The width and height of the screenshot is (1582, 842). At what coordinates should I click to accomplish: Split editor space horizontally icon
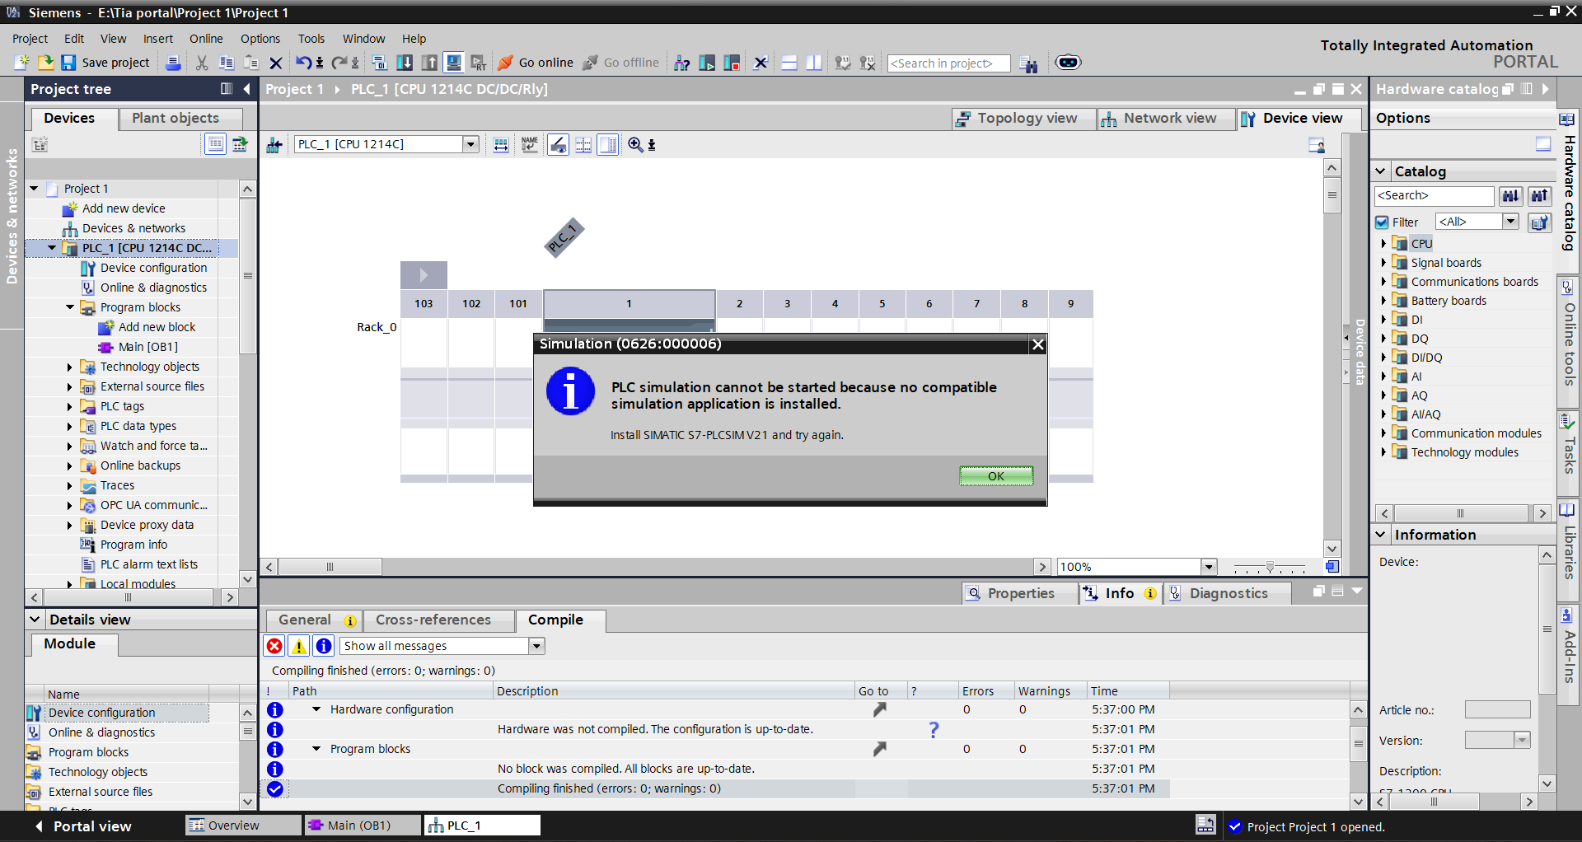click(789, 63)
